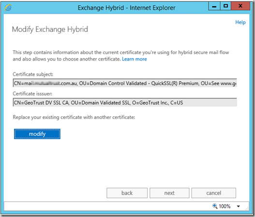255x217 pixels.
Task: Select the Certificate issuer field
Action: click(x=125, y=102)
